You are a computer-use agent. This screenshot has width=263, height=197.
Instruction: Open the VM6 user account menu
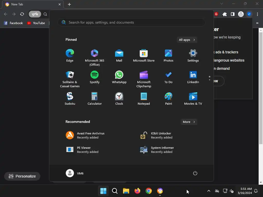75,173
